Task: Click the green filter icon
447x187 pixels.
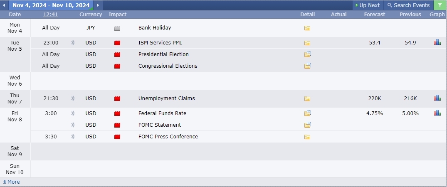Action: [440, 5]
